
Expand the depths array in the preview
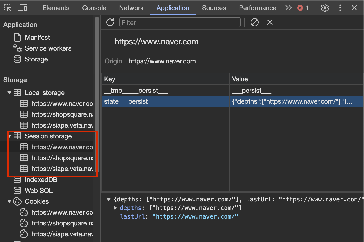[115, 208]
